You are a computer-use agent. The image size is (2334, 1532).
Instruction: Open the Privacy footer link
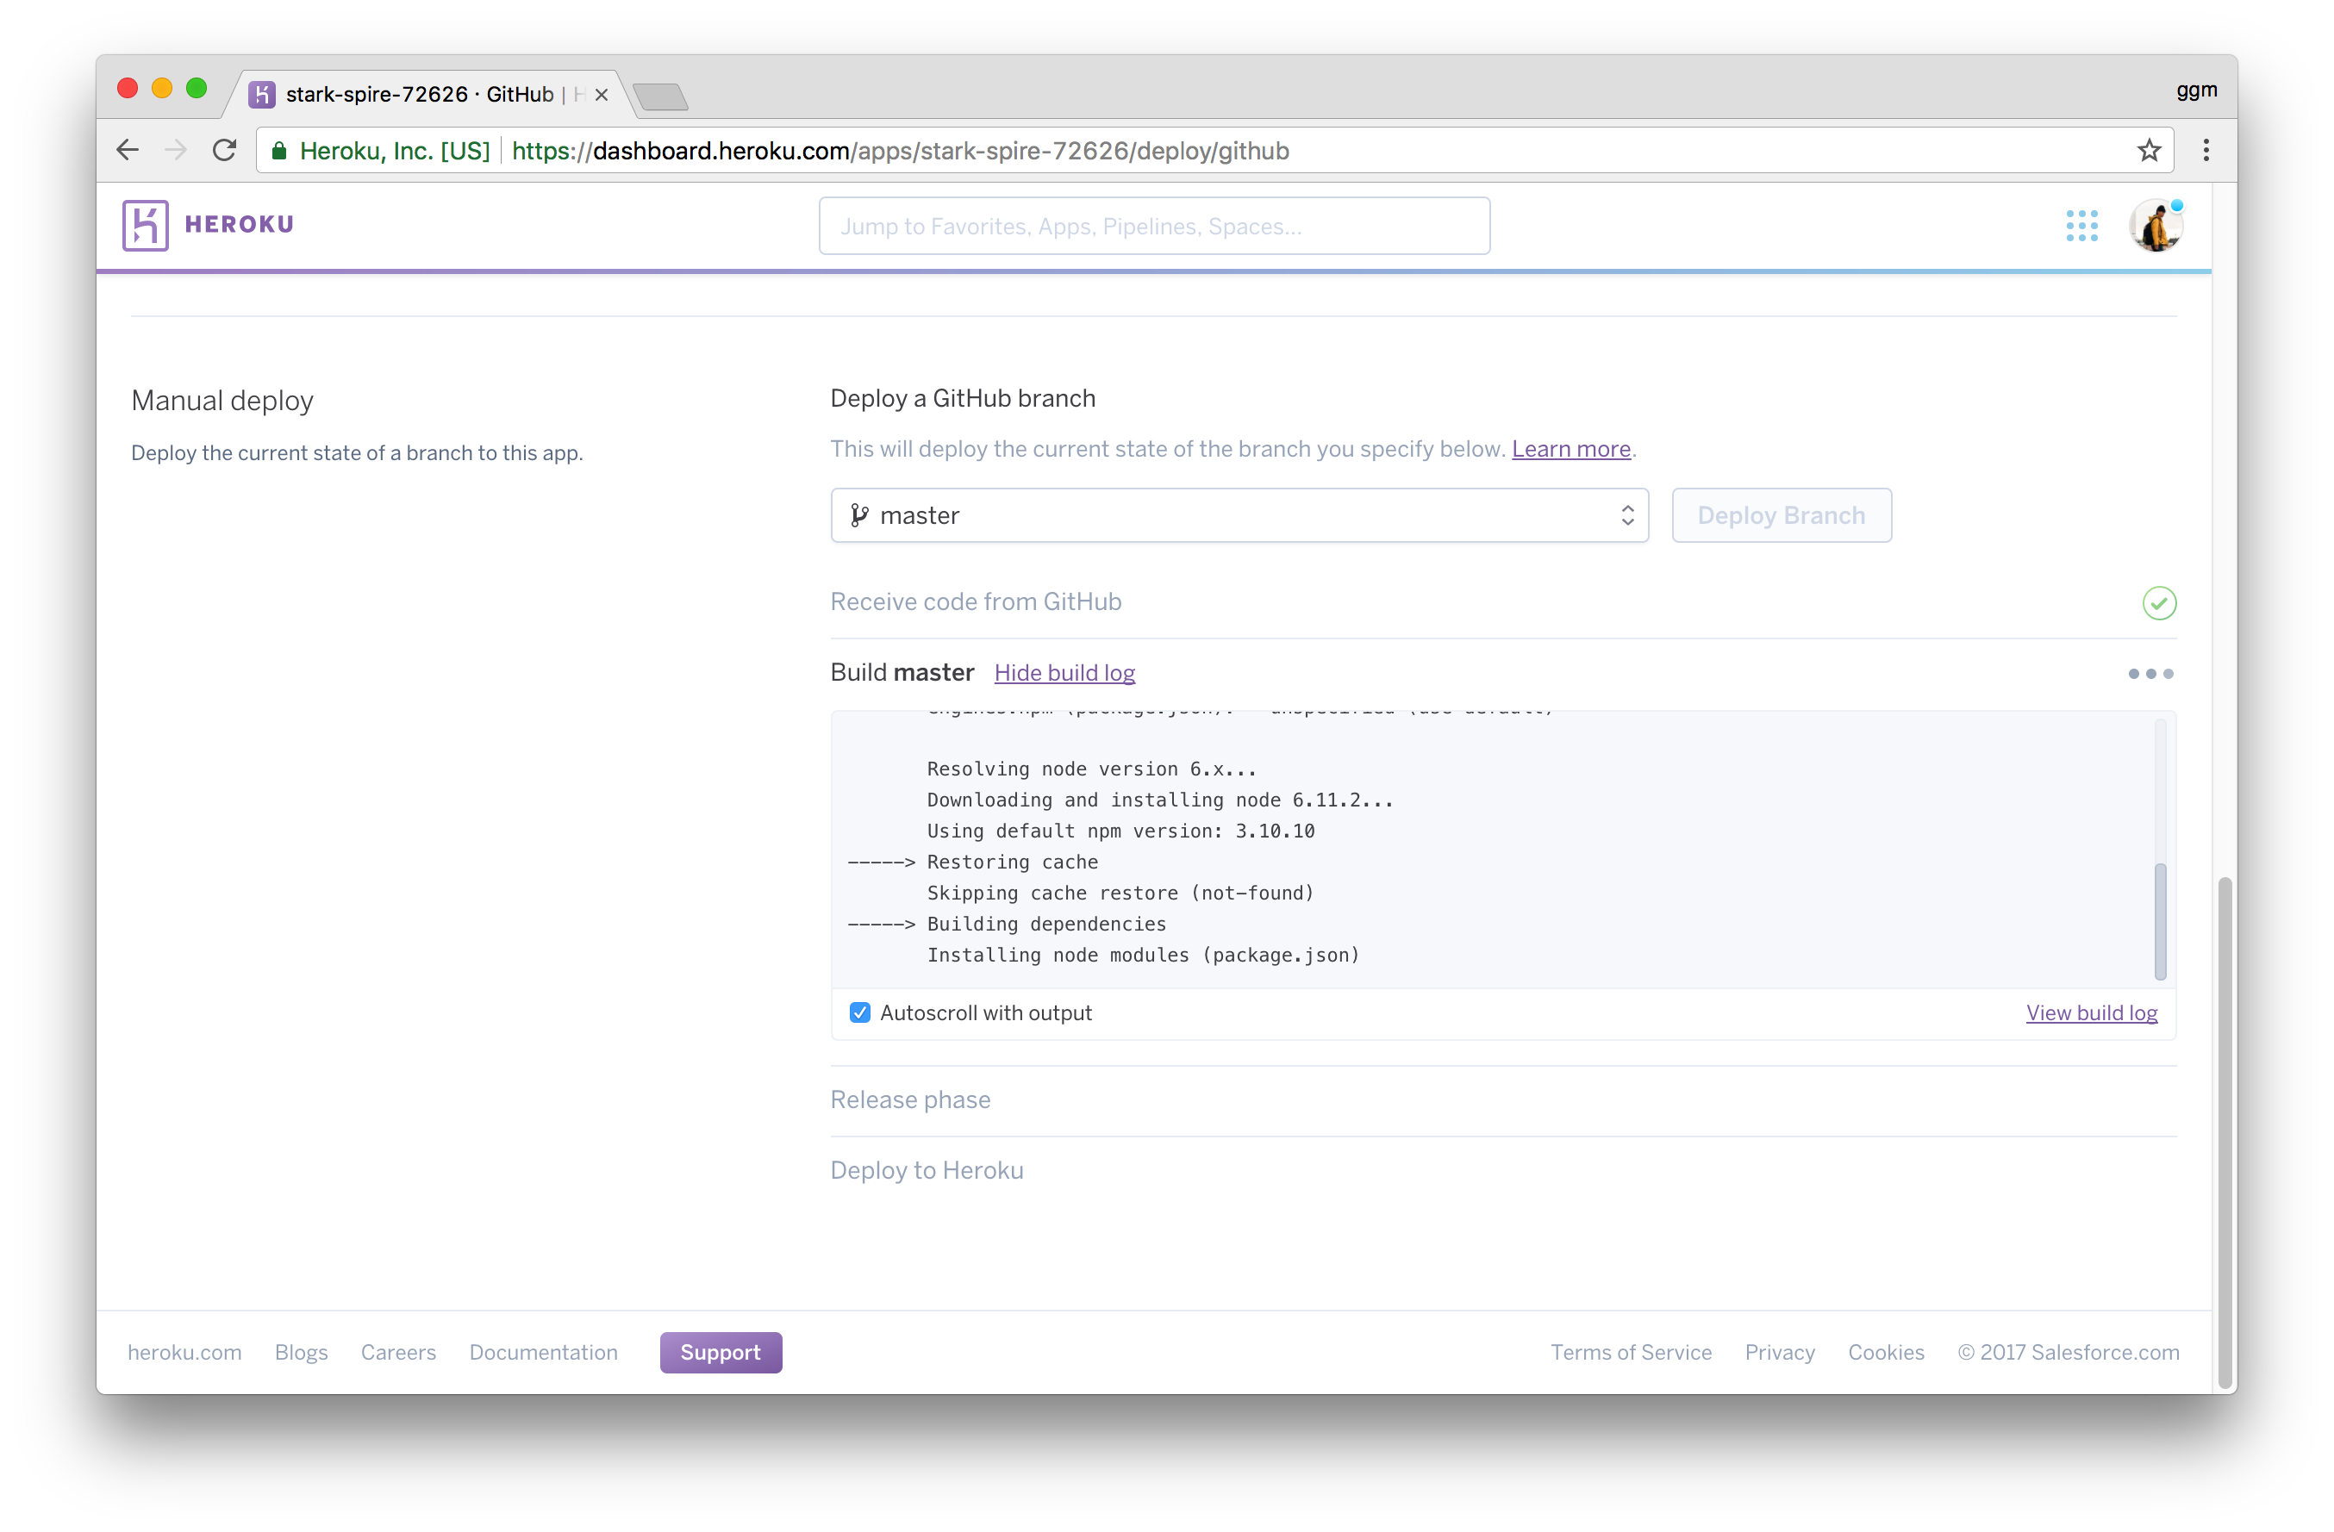tap(1779, 1352)
